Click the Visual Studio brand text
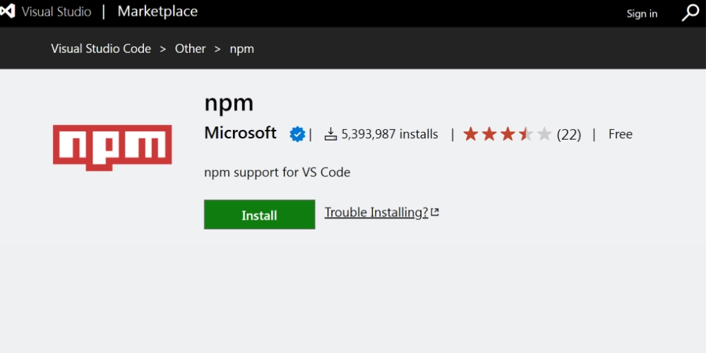 click(56, 12)
